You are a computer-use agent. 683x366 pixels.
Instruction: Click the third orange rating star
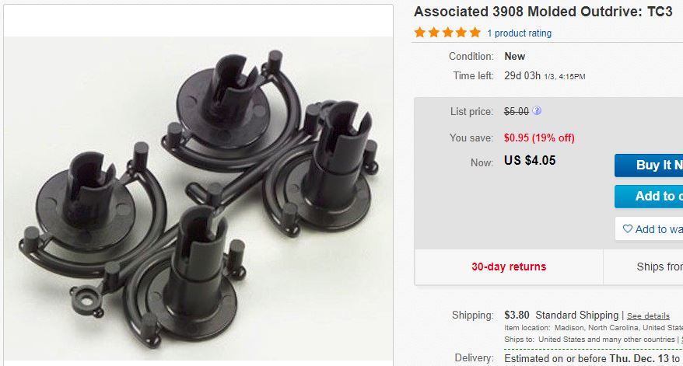pyautogui.click(x=447, y=33)
